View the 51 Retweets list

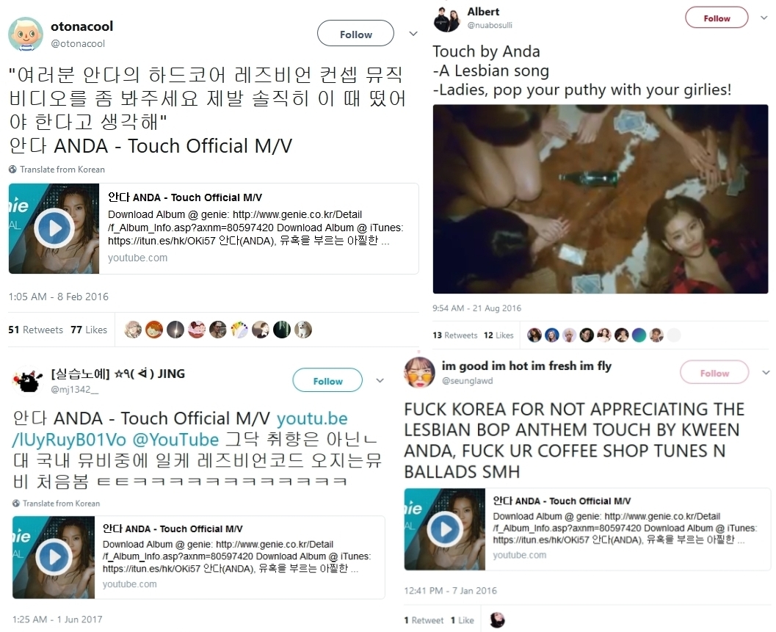(36, 330)
